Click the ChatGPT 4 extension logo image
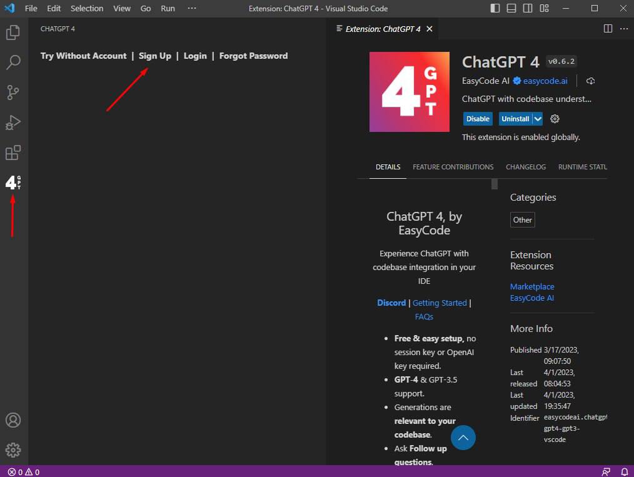 tap(409, 92)
